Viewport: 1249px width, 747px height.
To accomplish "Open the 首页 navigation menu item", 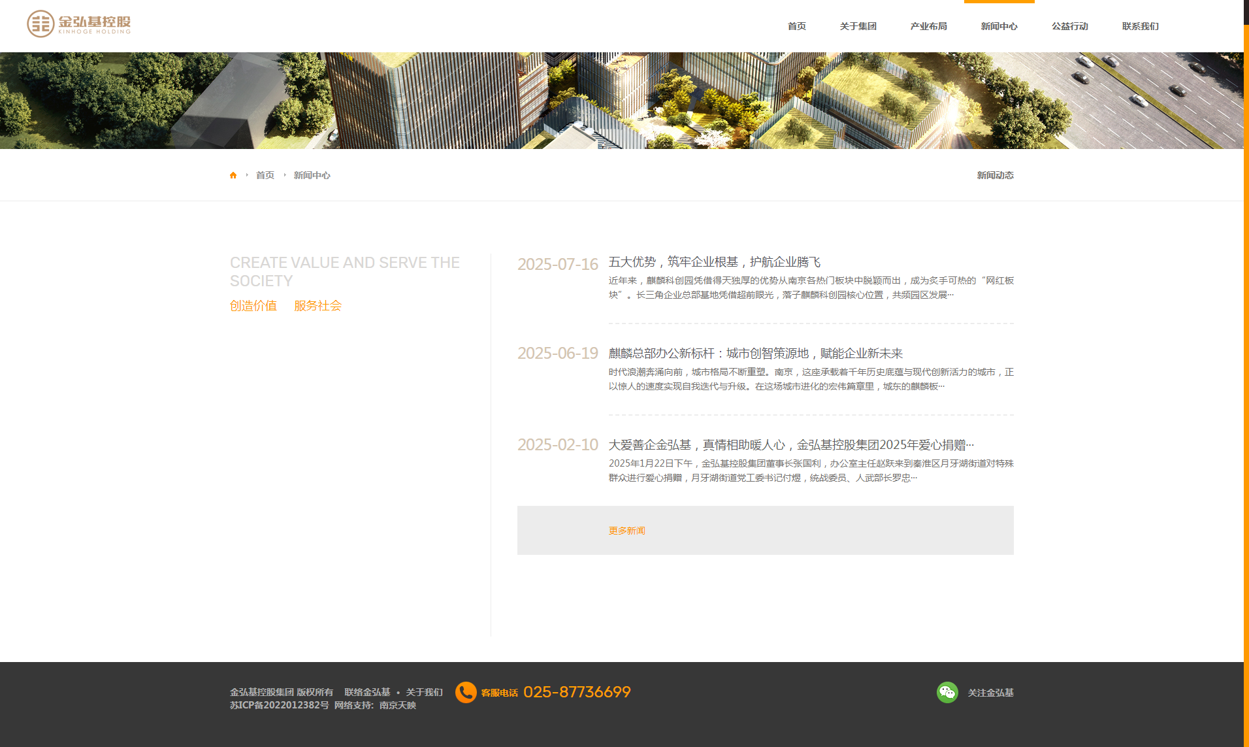I will 796,25.
